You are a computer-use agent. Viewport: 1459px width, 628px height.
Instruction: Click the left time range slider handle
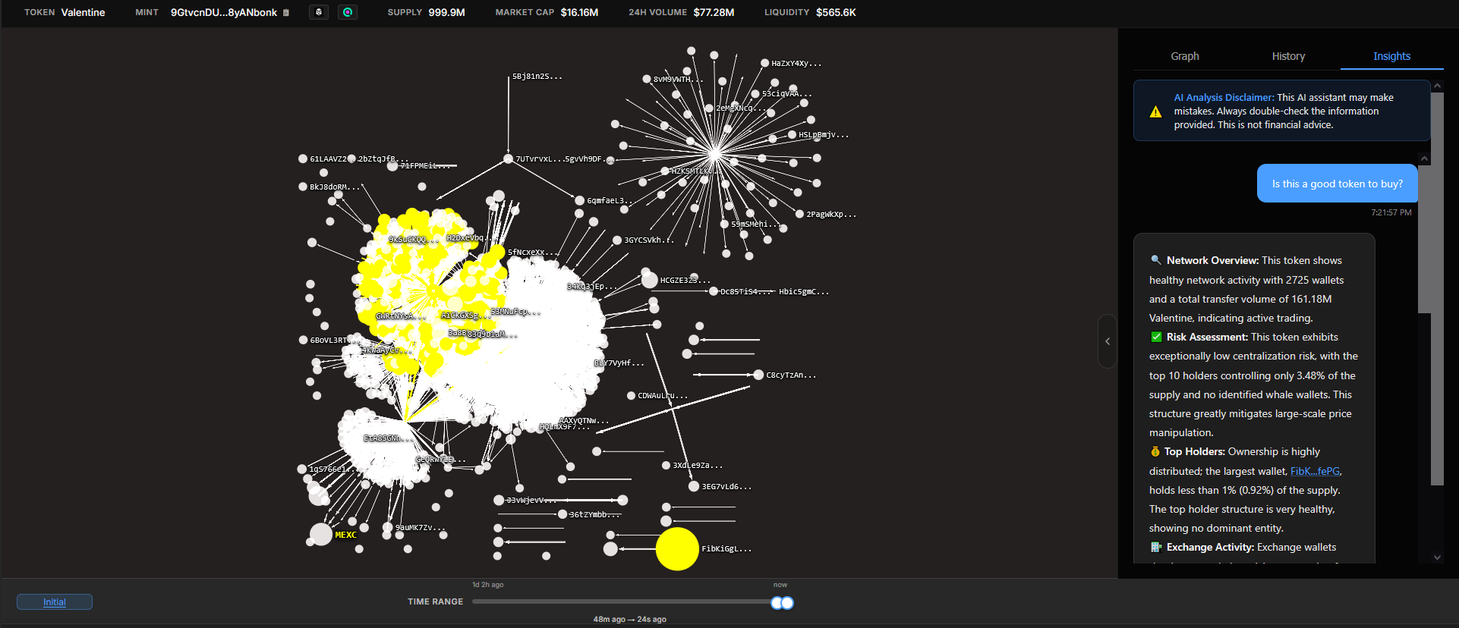[777, 603]
